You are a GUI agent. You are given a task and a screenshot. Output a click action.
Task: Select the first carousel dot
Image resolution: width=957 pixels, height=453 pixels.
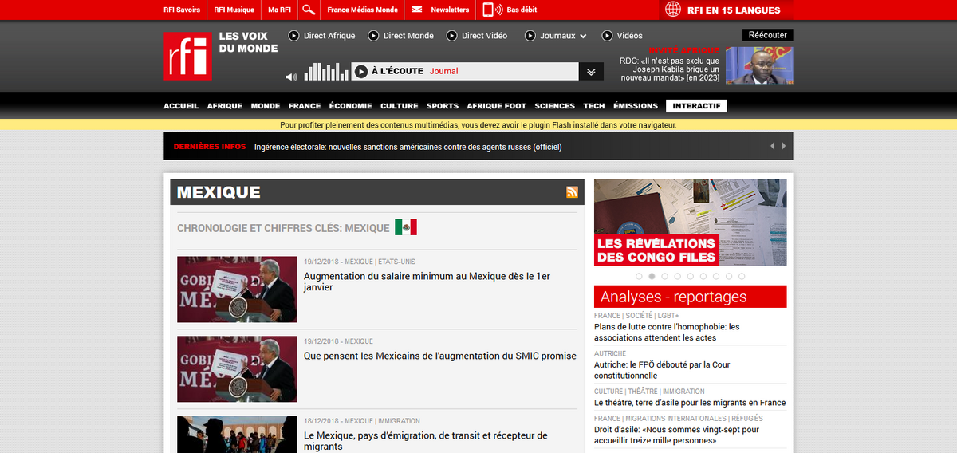(639, 276)
